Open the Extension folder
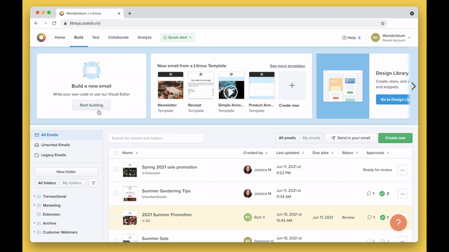Viewport: 449px width, 252px height. pyautogui.click(x=51, y=214)
